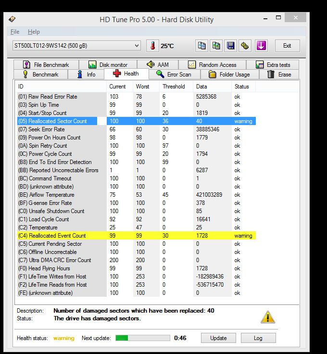Image resolution: width=327 pixels, height=354 pixels.
Task: Select End To End Error Detection row
Action: click(136, 162)
